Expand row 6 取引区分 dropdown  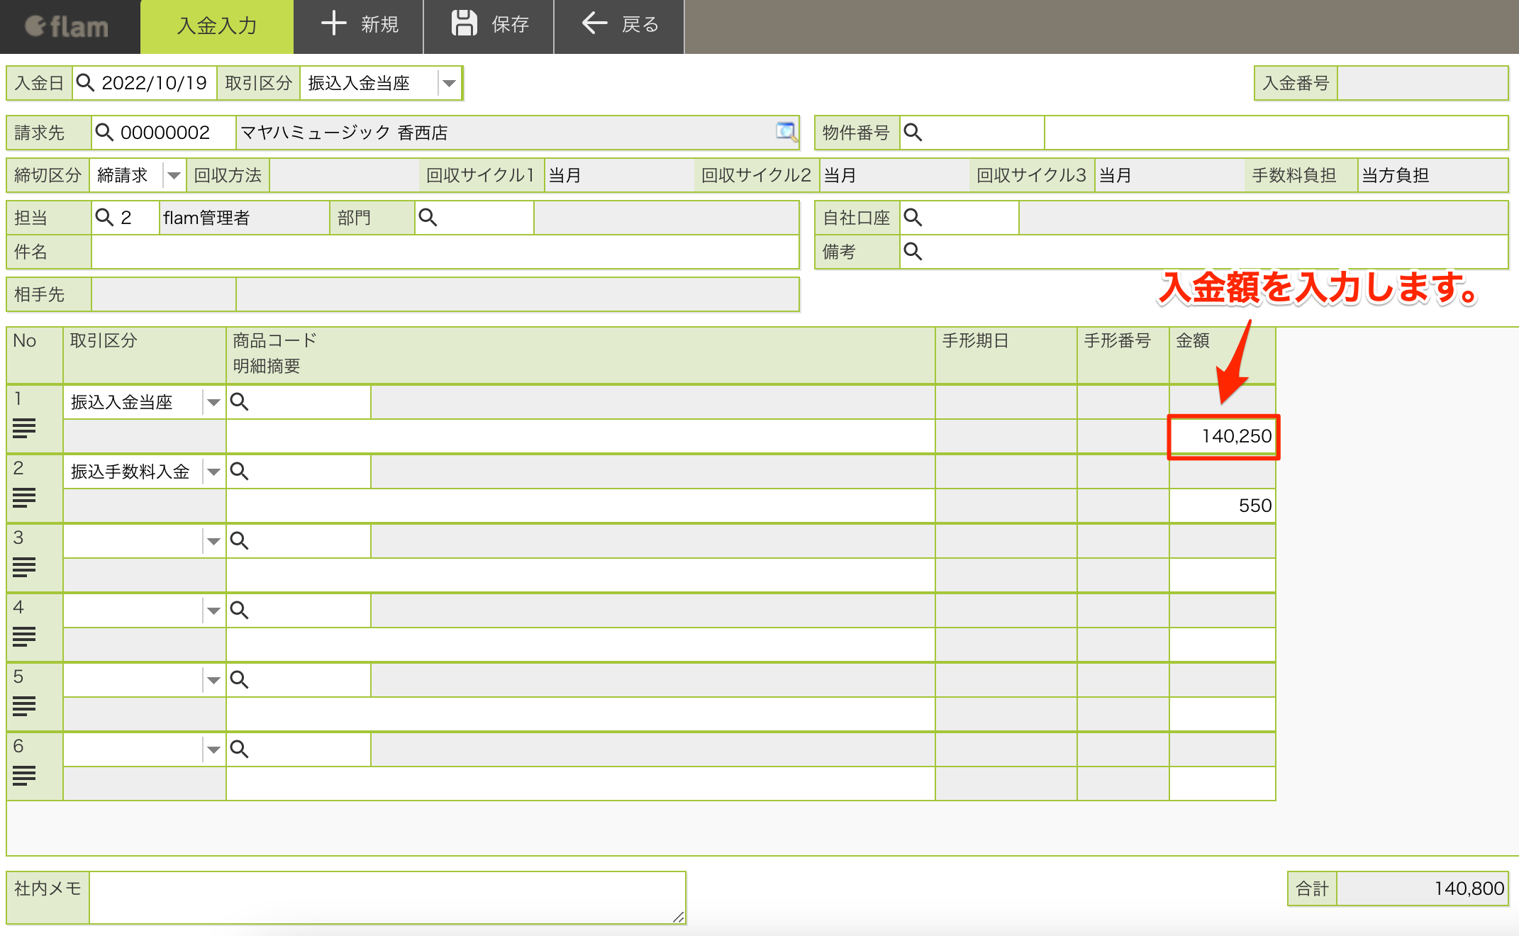[x=213, y=750]
